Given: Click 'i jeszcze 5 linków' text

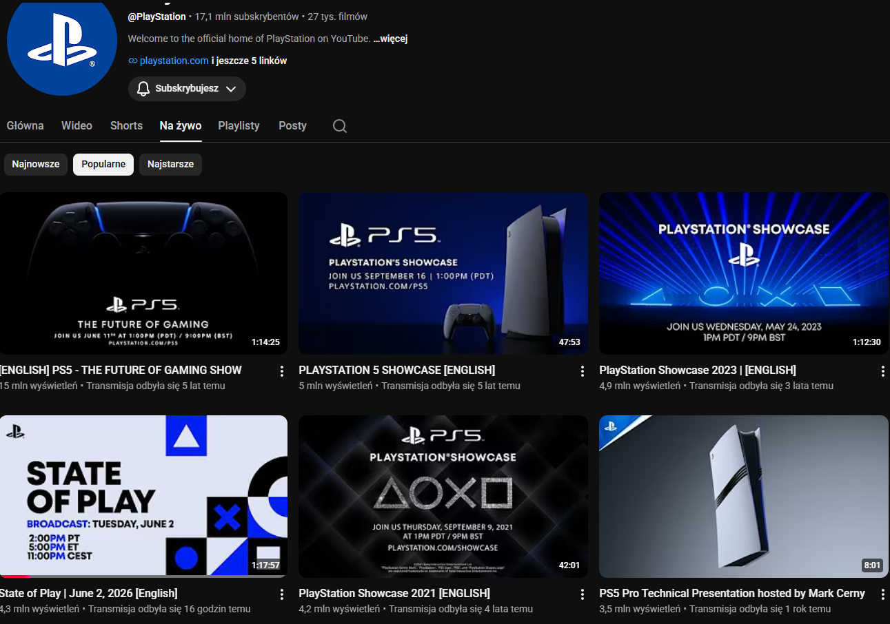Looking at the screenshot, I should pos(249,61).
